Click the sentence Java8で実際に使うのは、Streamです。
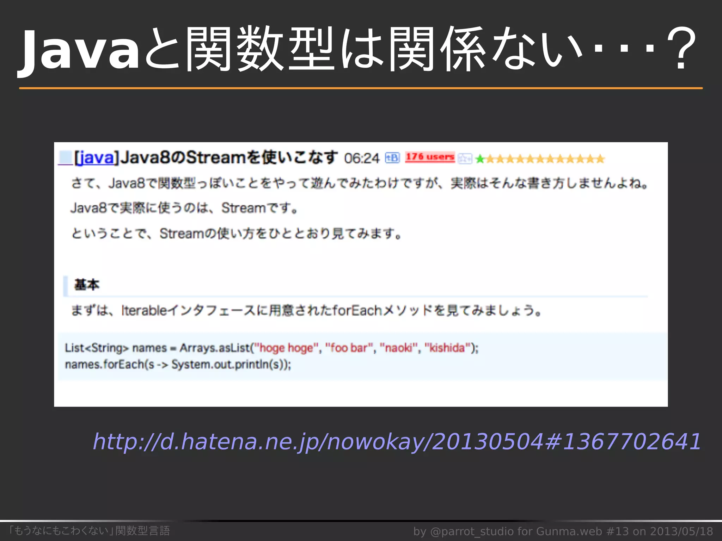The height and width of the screenshot is (541, 722). [185, 208]
